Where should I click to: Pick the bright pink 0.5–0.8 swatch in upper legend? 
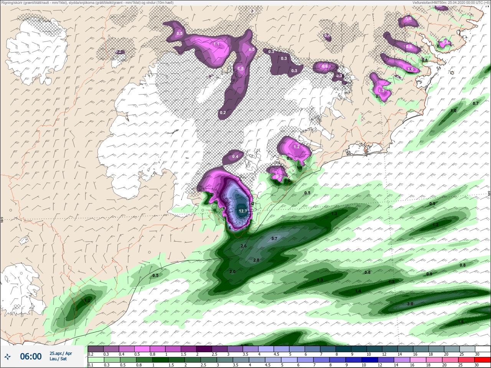pyautogui.click(x=142, y=349)
